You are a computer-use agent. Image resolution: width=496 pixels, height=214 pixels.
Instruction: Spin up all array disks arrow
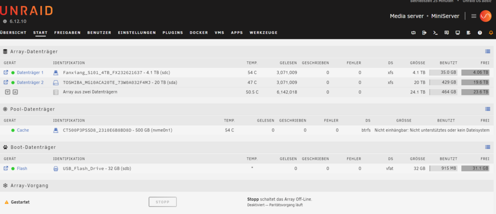click(x=15, y=92)
